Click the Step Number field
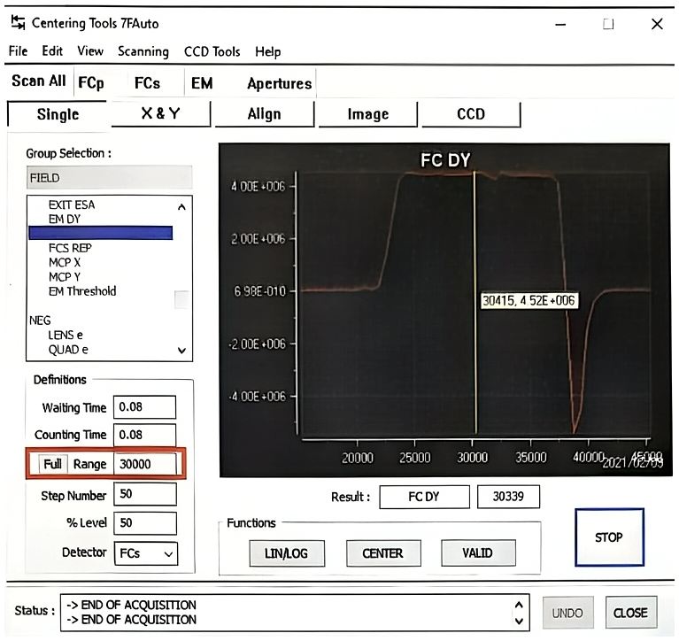Screen dimensions: 679x641 point(145,494)
